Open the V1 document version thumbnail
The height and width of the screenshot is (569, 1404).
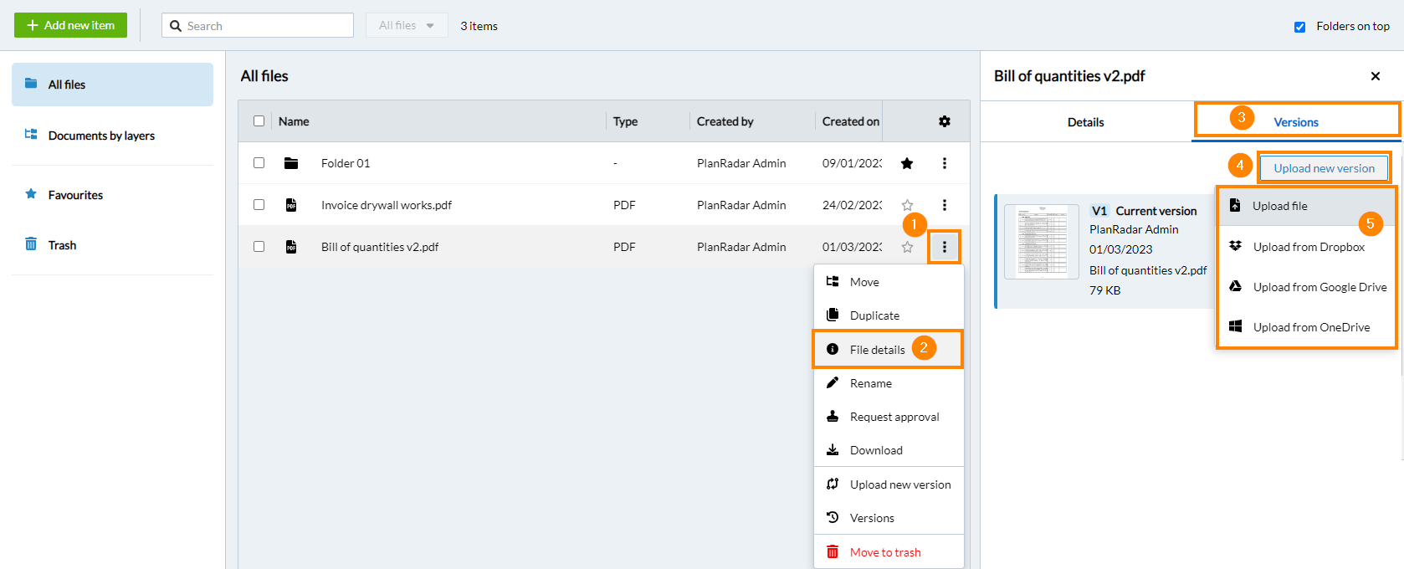point(1042,242)
